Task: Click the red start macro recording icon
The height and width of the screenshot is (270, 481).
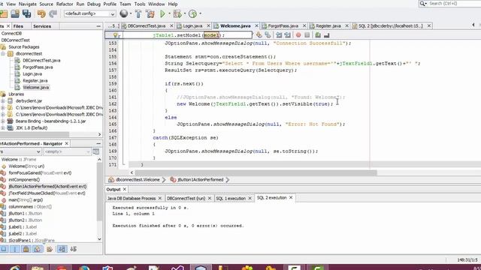Action: click(x=298, y=35)
